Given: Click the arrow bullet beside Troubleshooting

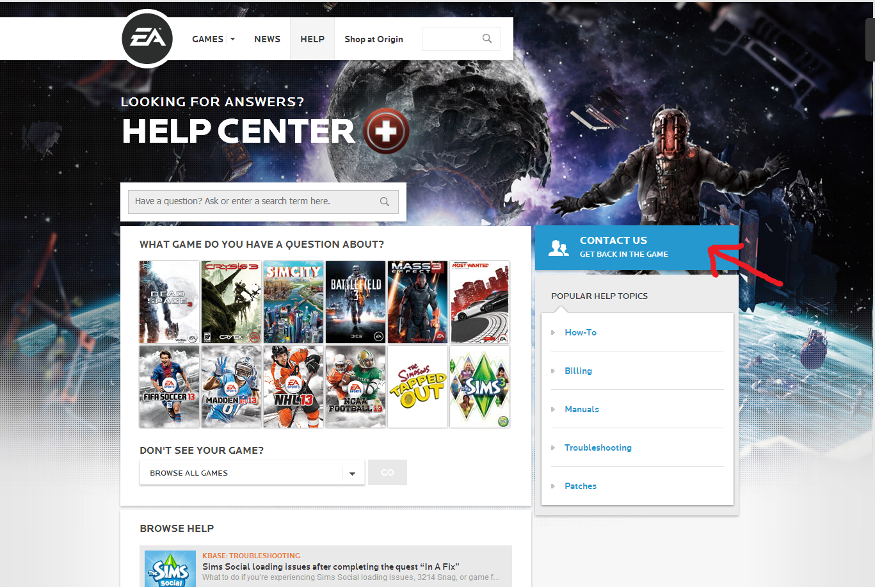Looking at the screenshot, I should coord(553,447).
